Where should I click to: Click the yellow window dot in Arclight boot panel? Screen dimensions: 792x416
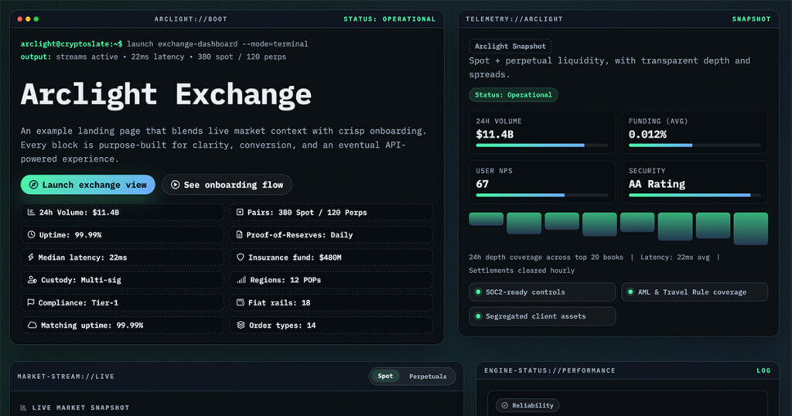(x=28, y=19)
